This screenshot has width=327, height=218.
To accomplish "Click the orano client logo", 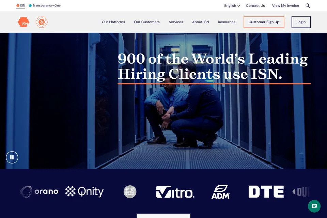I will (x=39, y=191).
